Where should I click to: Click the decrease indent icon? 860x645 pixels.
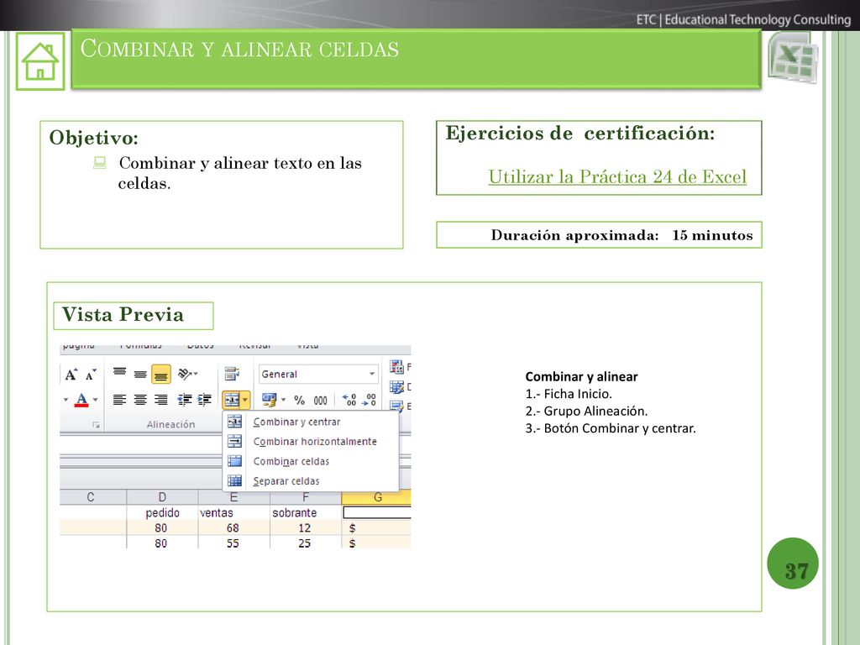[184, 400]
